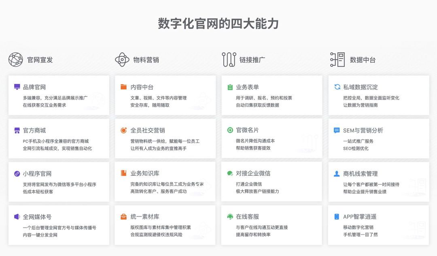Open the APP智掌逍遥 card title

pyautogui.click(x=360, y=217)
